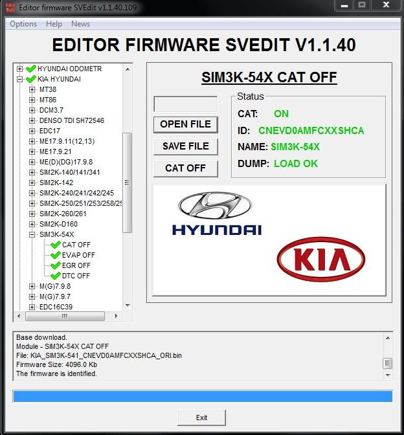This screenshot has width=404, height=435.
Task: Open the Help menu
Action: [54, 24]
